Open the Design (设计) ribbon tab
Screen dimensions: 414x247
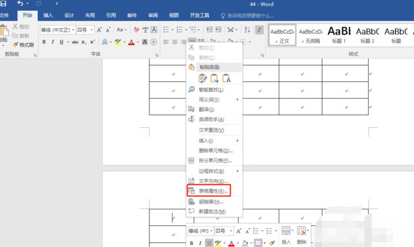[69, 16]
